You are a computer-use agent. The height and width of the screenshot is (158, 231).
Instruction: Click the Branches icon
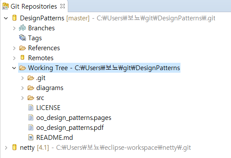22,28
